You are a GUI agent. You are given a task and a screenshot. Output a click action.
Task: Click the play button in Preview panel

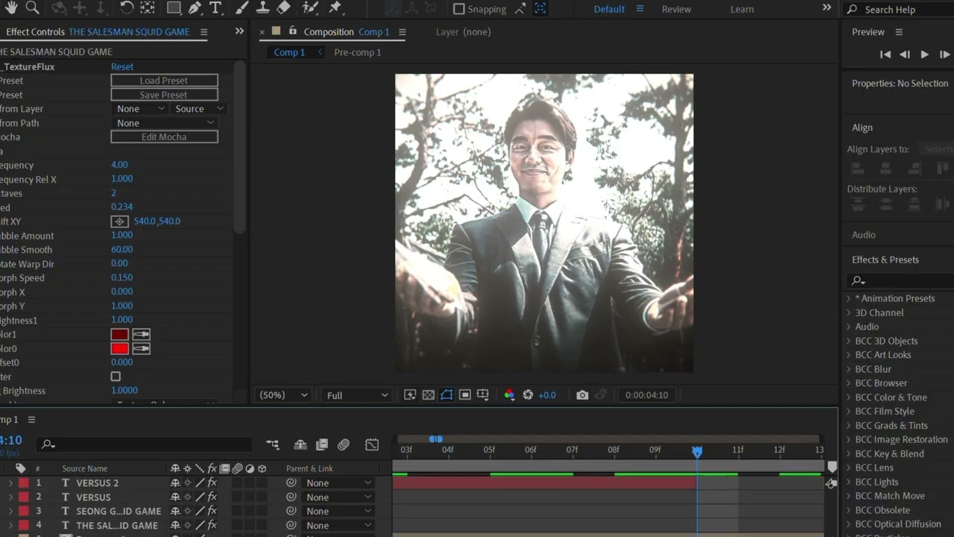(924, 54)
